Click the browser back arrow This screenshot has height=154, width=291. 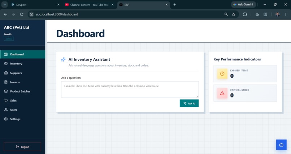click(5, 14)
